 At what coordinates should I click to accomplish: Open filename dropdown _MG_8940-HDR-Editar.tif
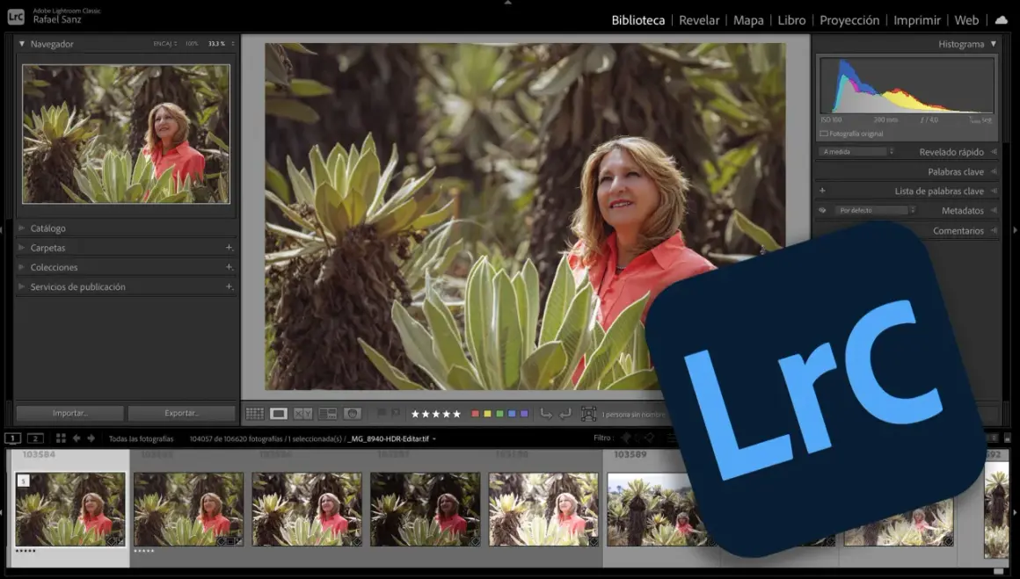(x=392, y=438)
